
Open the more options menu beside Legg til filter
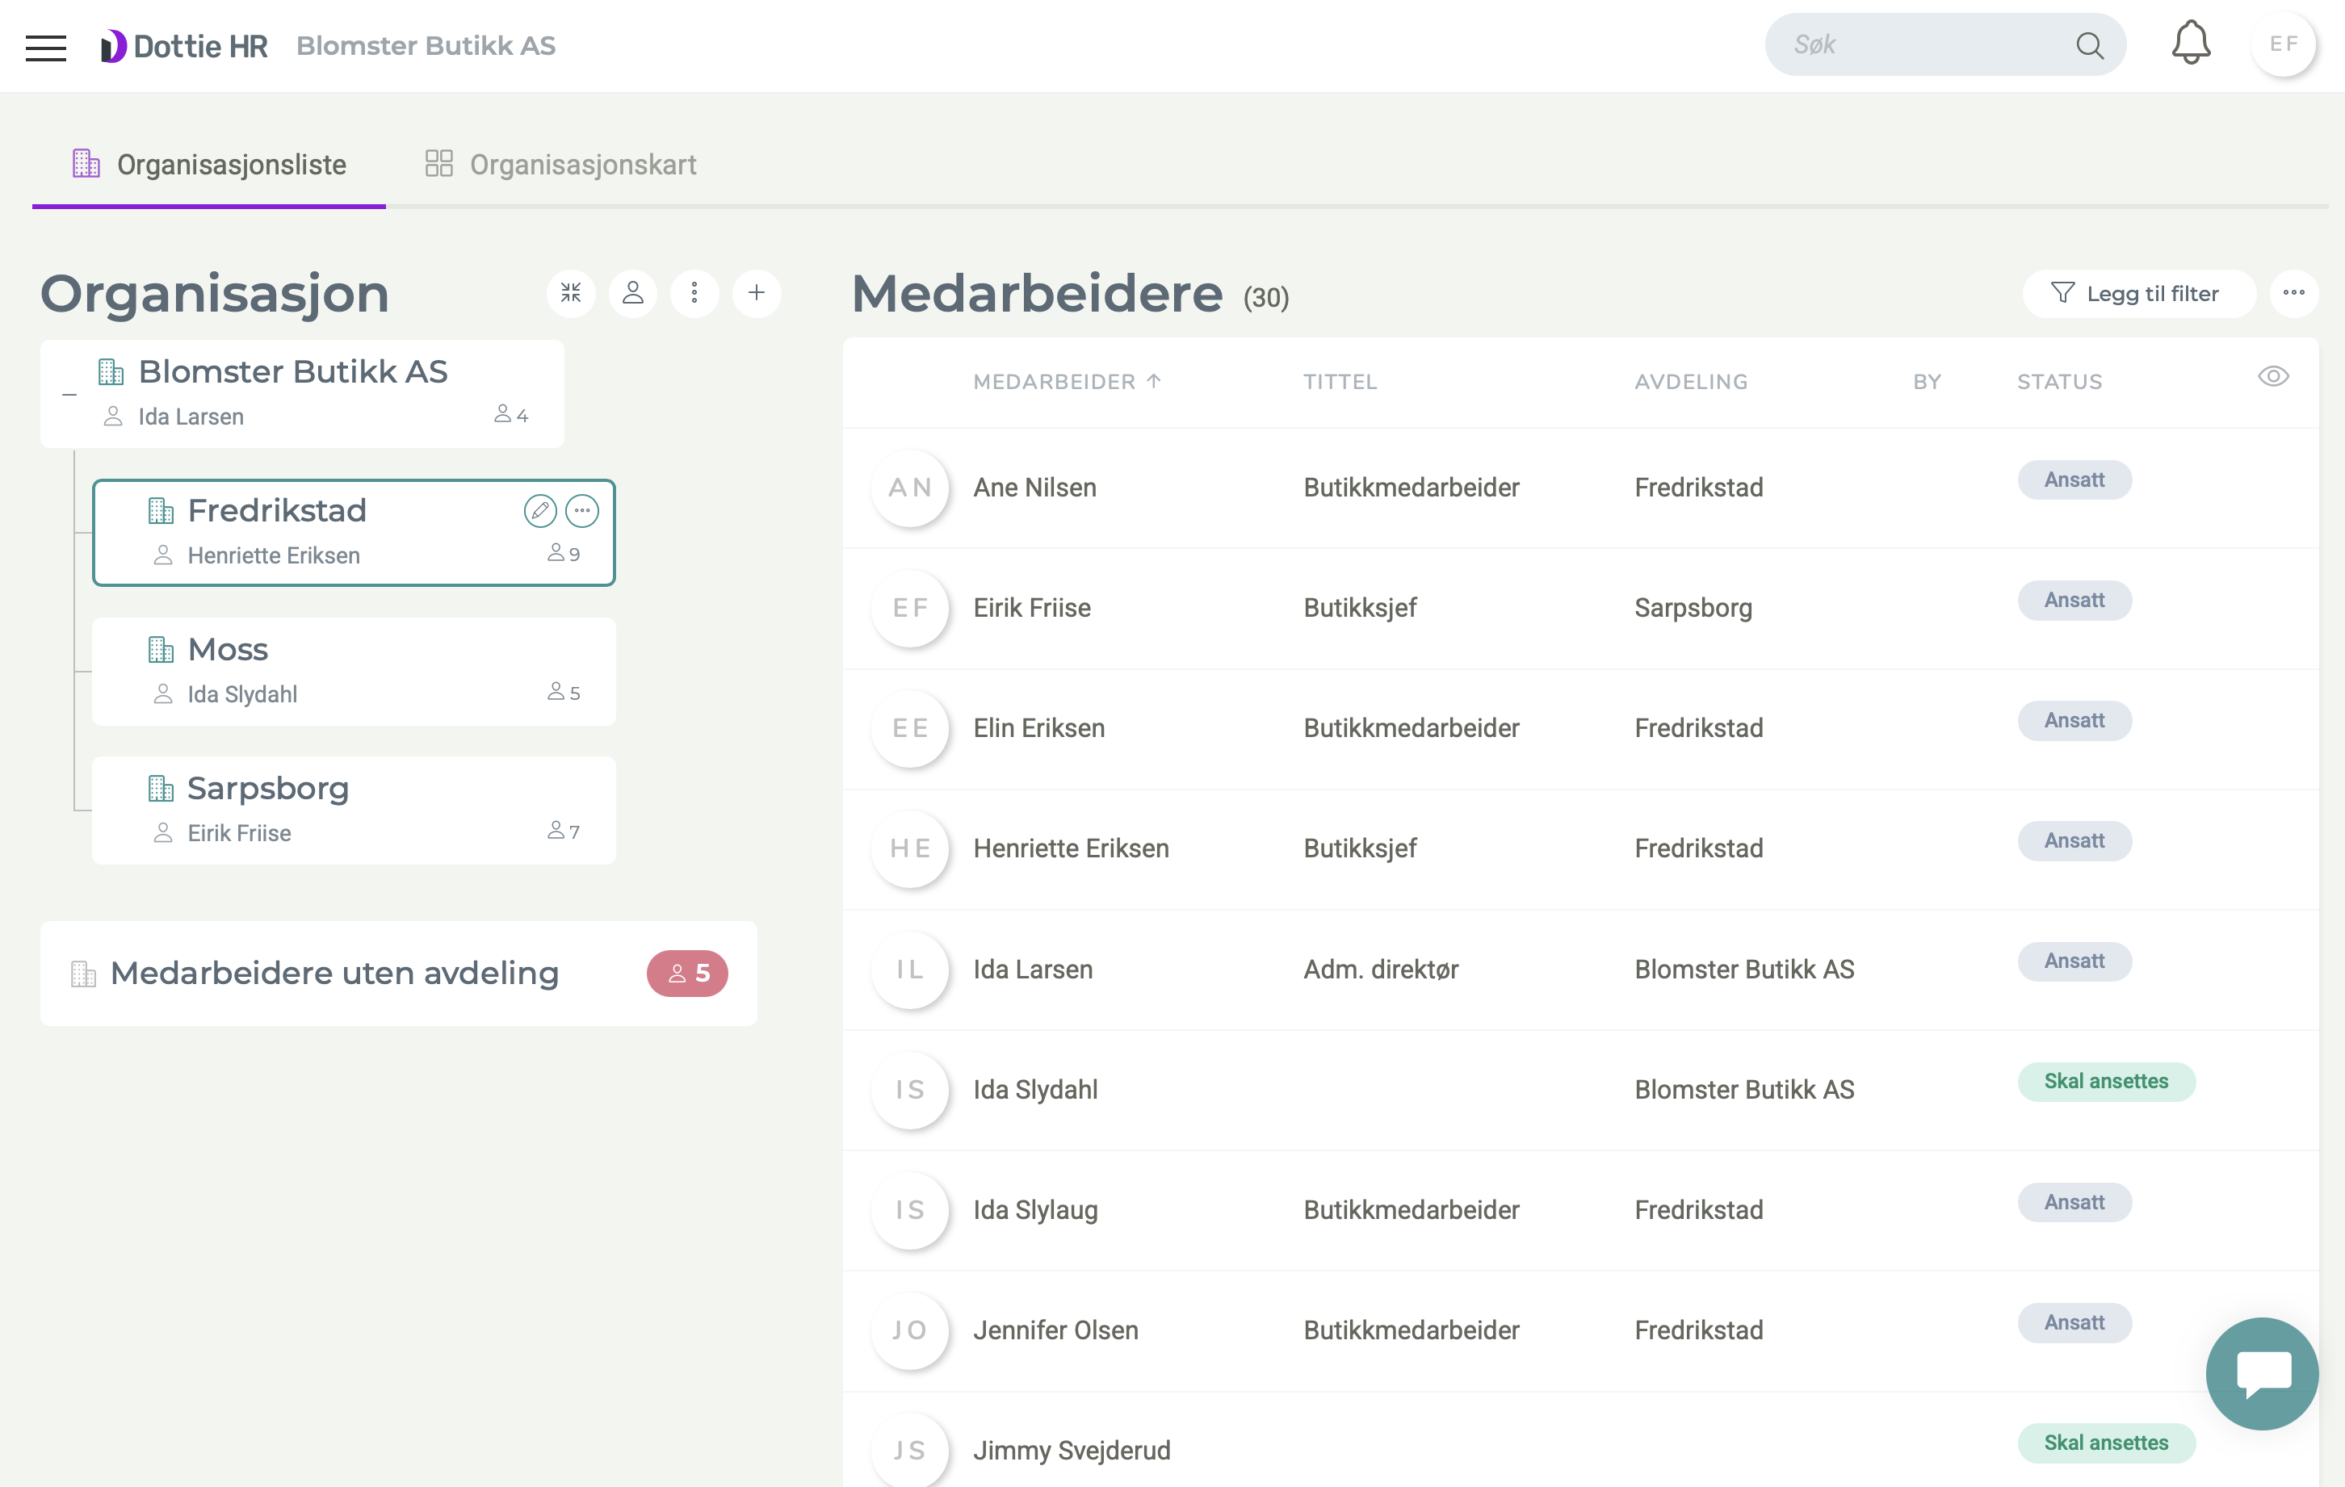coord(2294,293)
